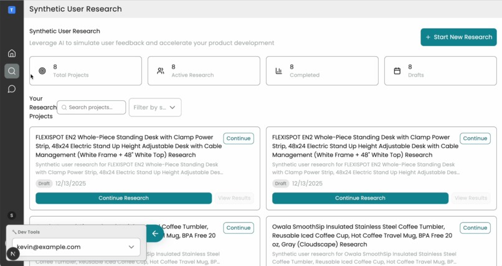The height and width of the screenshot is (266, 502).
Task: Click the blue T app logo
Action: [x=12, y=10]
